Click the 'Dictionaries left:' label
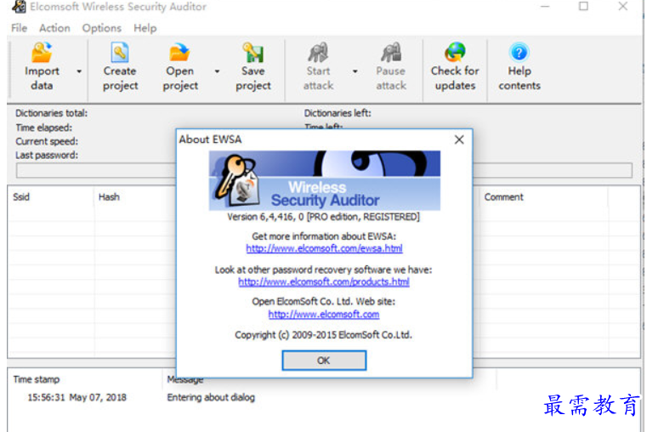The width and height of the screenshot is (647, 432). [x=338, y=113]
